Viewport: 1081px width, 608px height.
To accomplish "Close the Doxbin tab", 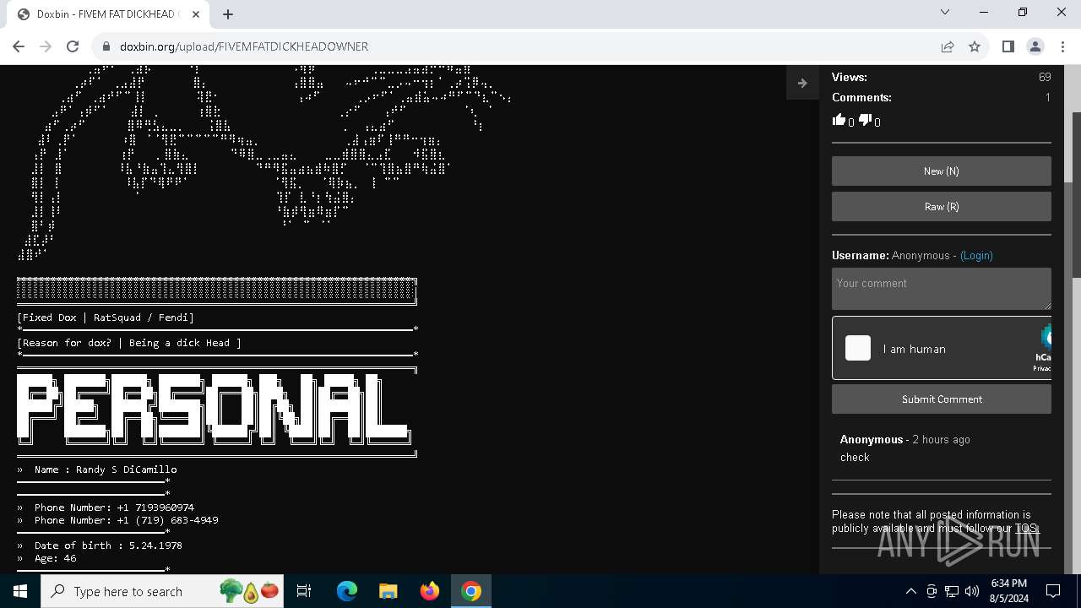I will (x=197, y=14).
